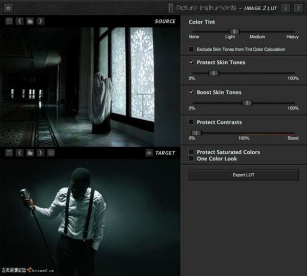Go to previous source image
307x276 pixels.
pyautogui.click(x=19, y=21)
